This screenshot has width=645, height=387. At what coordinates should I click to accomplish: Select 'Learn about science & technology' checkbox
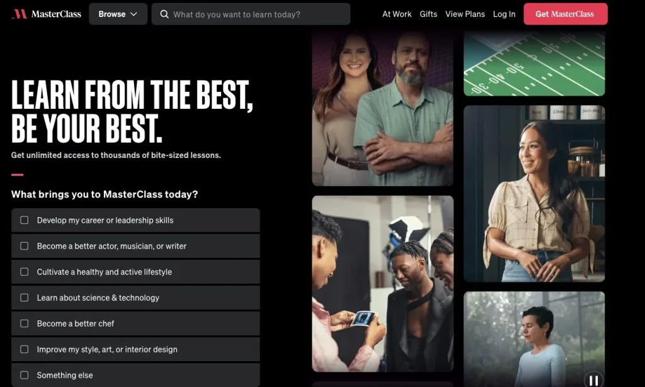tap(25, 298)
